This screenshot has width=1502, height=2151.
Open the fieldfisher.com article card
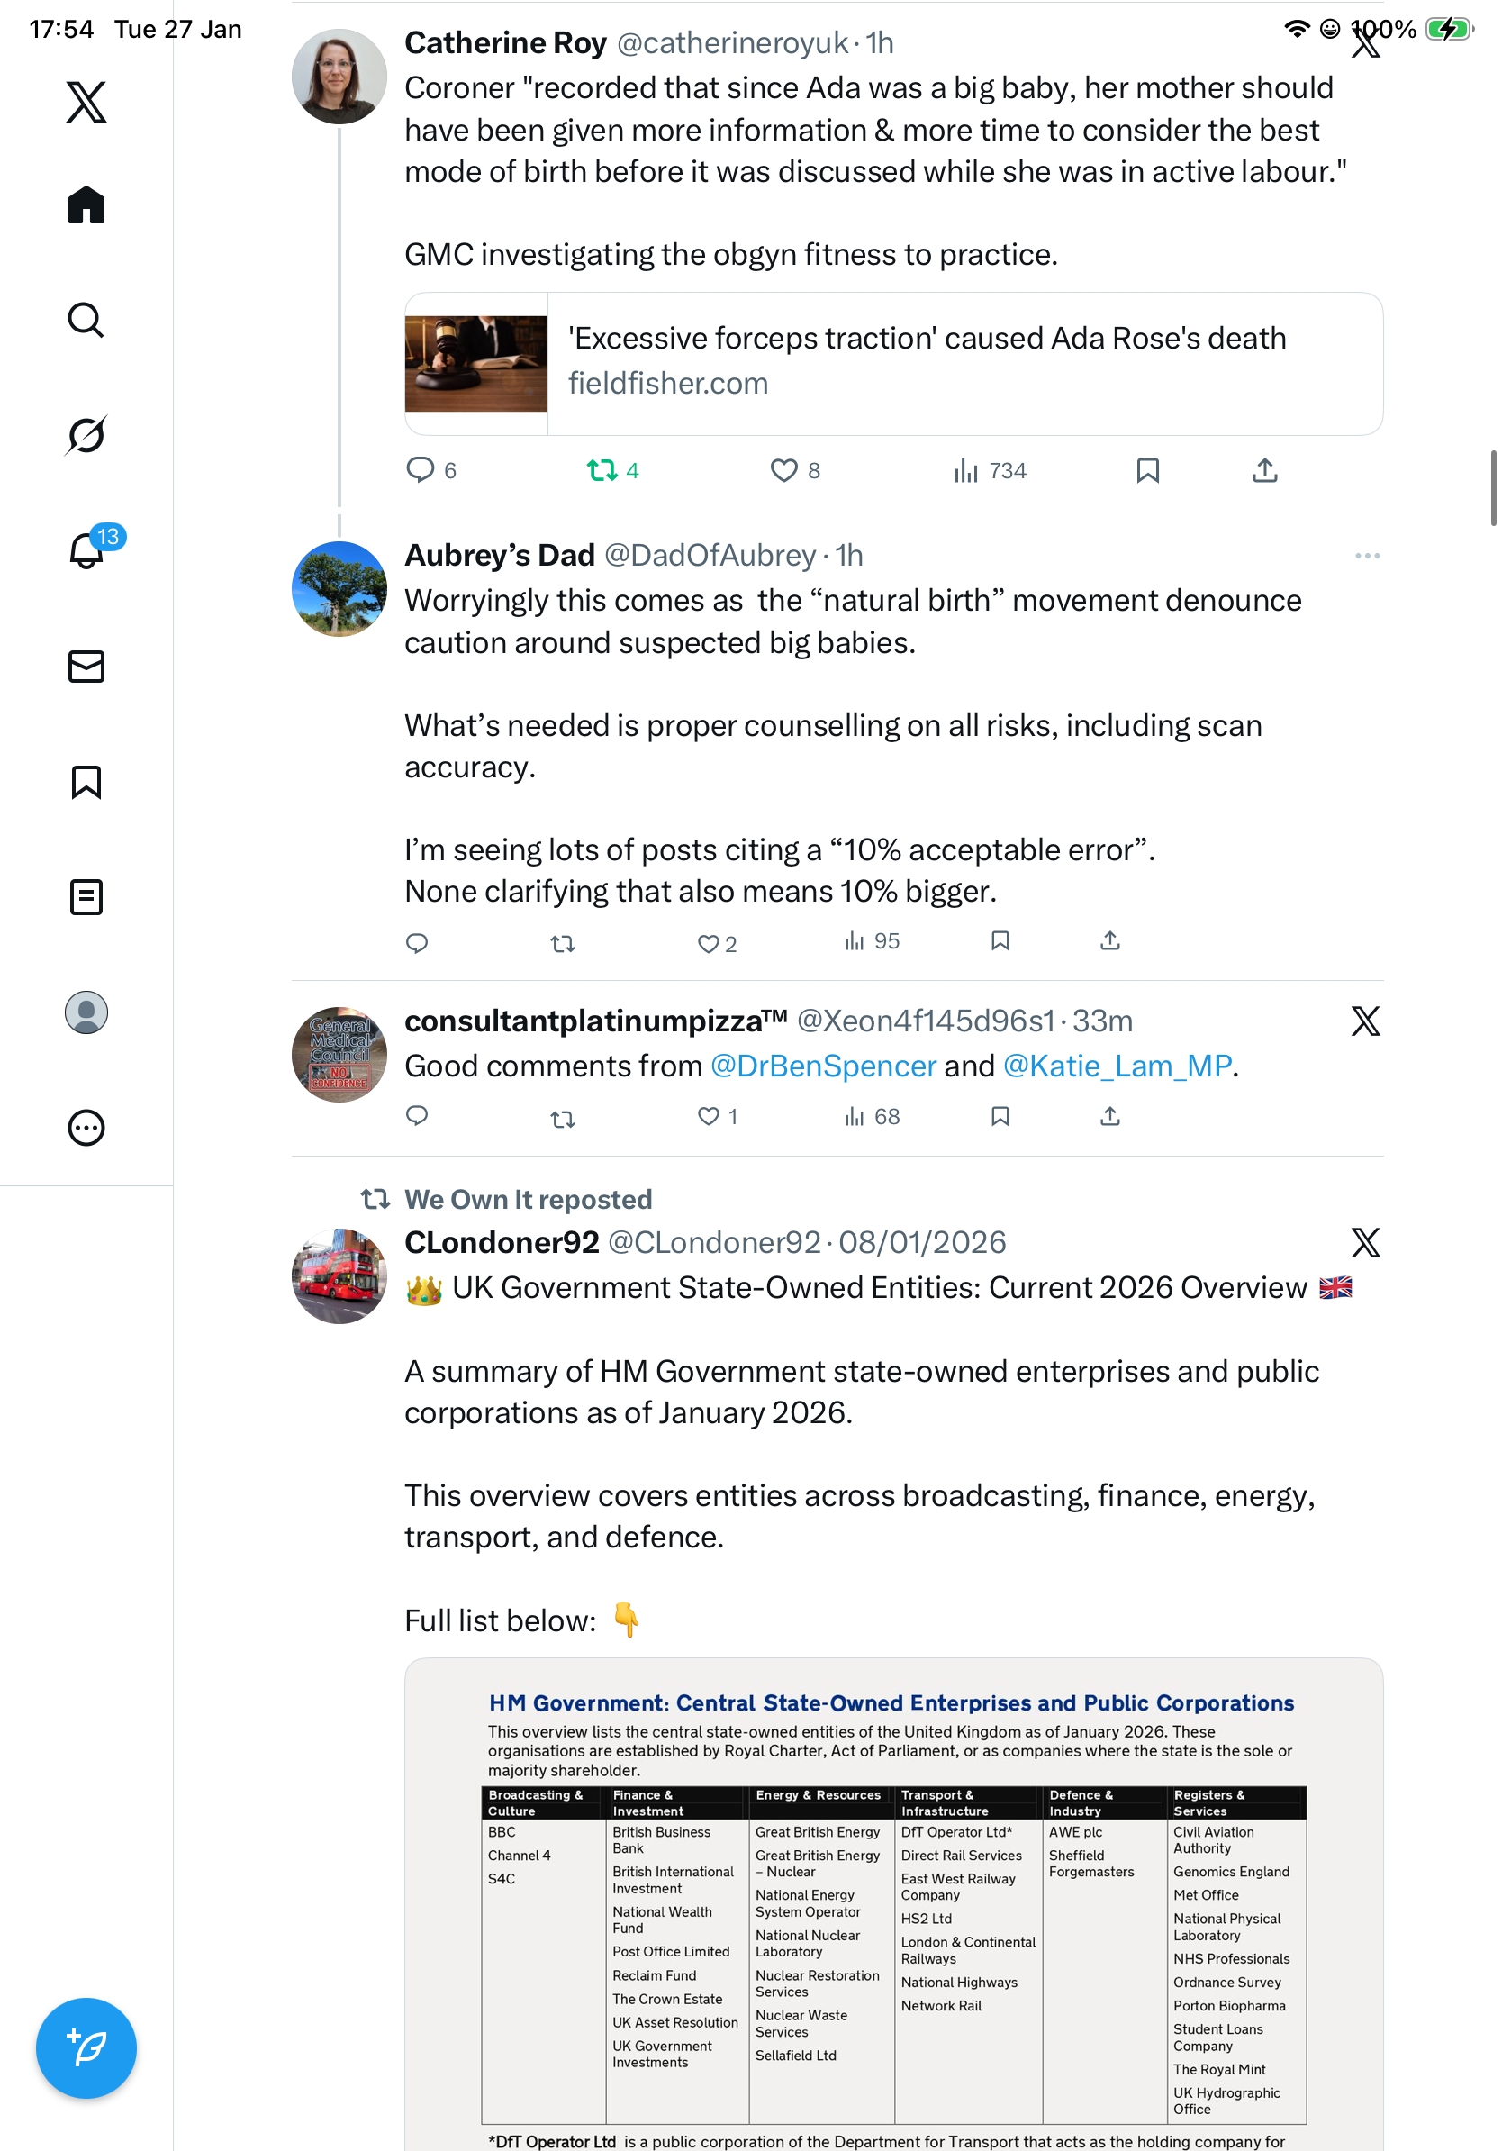pos(893,364)
